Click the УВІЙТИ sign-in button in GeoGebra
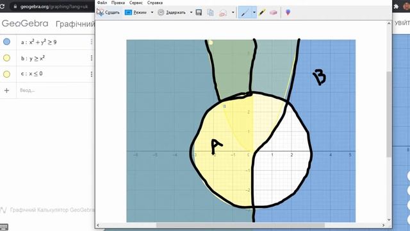410x231 pixels. pyautogui.click(x=402, y=23)
